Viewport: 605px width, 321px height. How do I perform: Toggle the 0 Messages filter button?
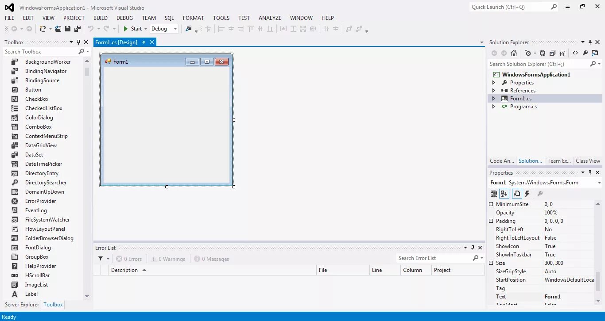(211, 259)
